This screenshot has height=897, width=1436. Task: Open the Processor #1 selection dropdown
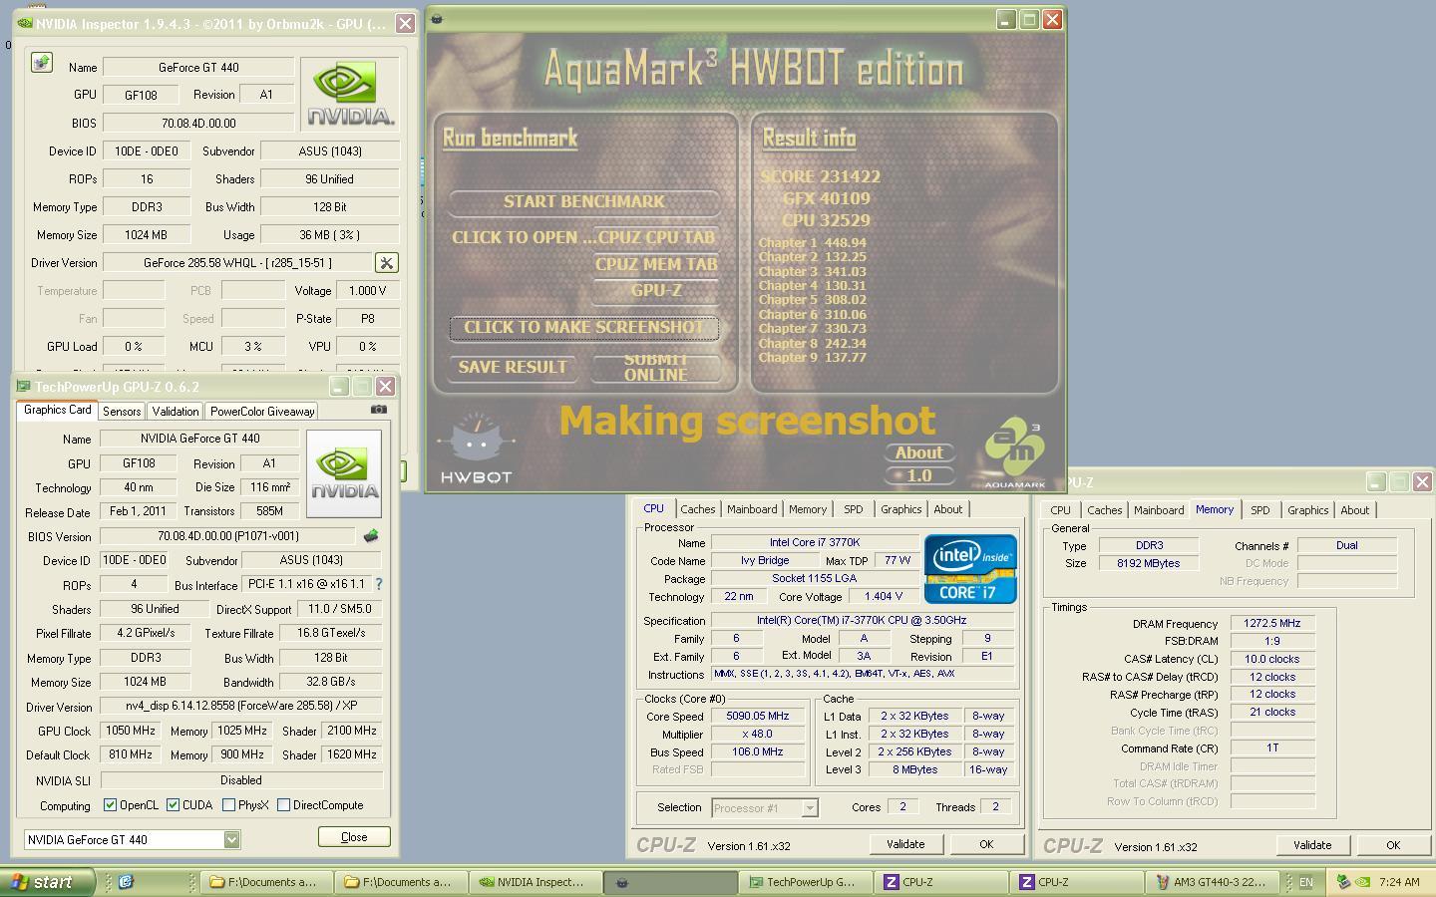pos(810,807)
